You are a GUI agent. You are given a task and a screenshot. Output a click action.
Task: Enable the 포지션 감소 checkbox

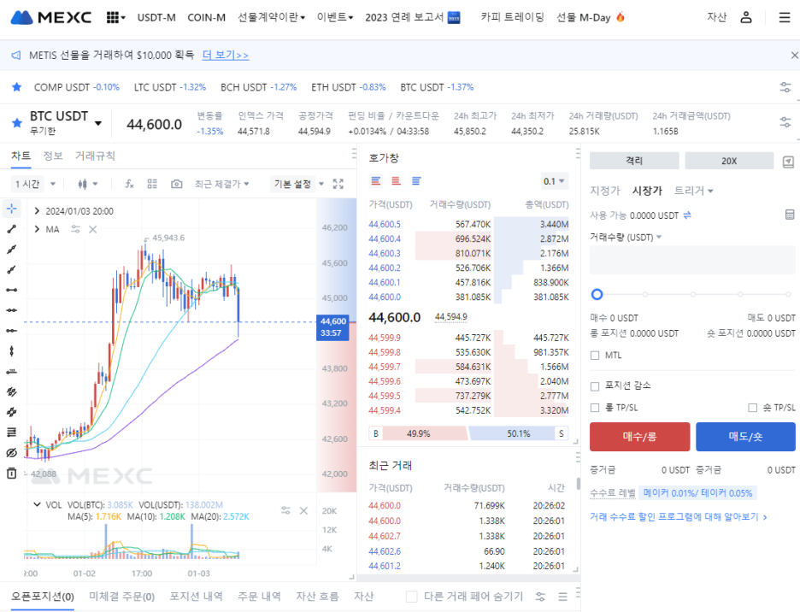pyautogui.click(x=595, y=386)
